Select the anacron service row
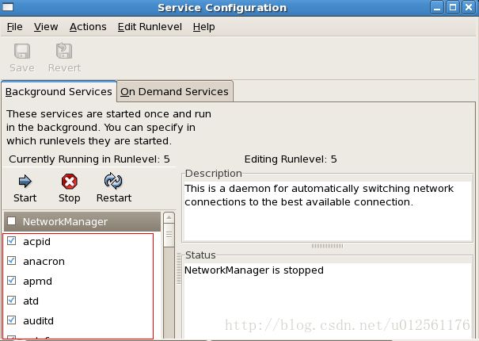The image size is (479, 341). click(82, 261)
